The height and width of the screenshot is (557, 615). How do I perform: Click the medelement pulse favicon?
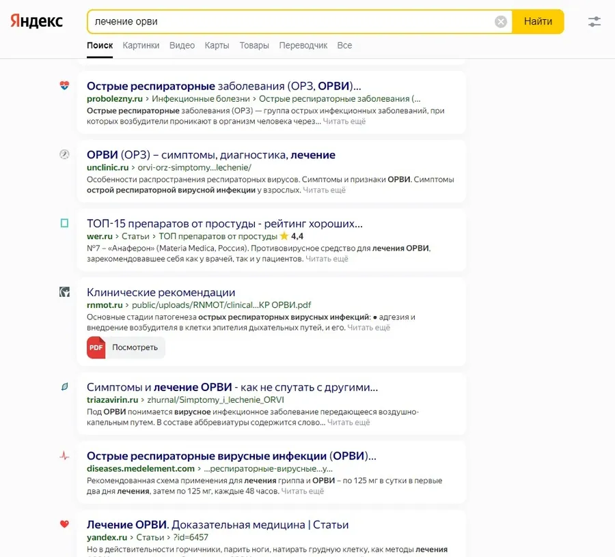point(64,455)
